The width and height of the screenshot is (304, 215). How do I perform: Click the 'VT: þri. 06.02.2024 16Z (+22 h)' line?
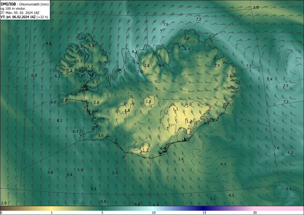tap(24, 17)
